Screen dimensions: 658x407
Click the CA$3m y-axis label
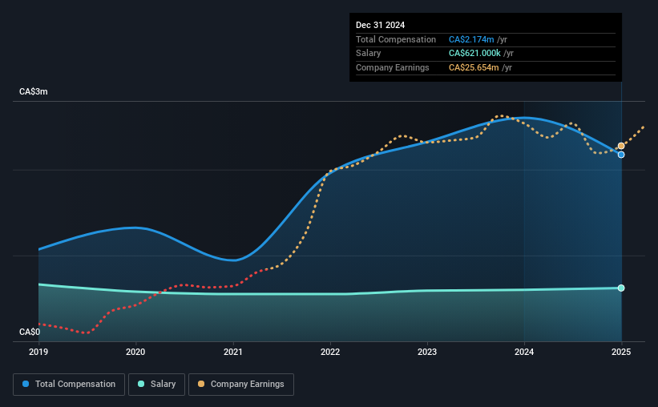pyautogui.click(x=34, y=92)
